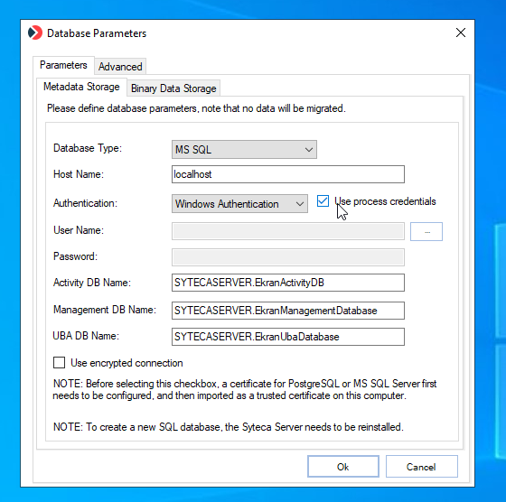Click the Database Parameters window title

pos(97,33)
